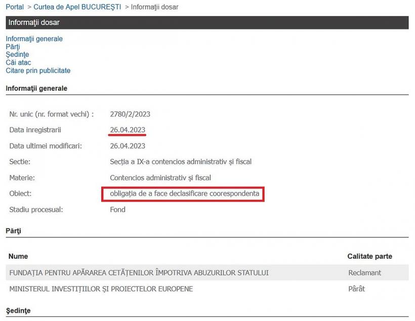Image resolution: width=415 pixels, height=321 pixels.
Task: Select the Părți section heading
Action: click(x=13, y=230)
